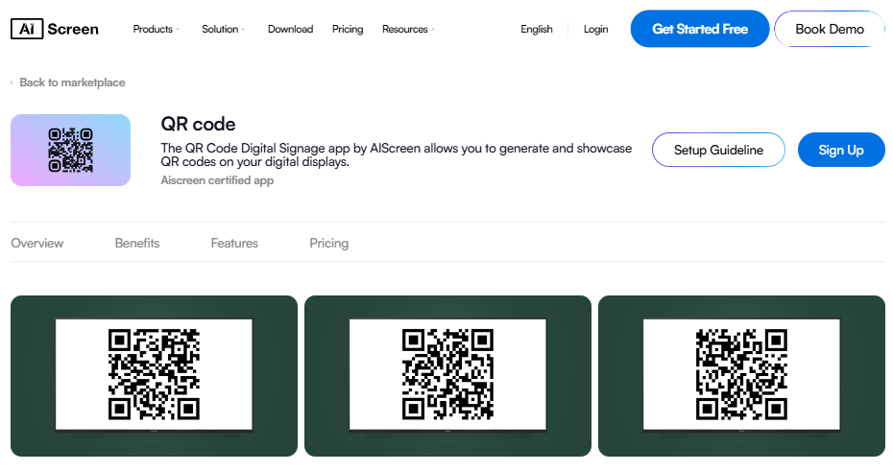Open Pricing in the top navigation

[348, 29]
